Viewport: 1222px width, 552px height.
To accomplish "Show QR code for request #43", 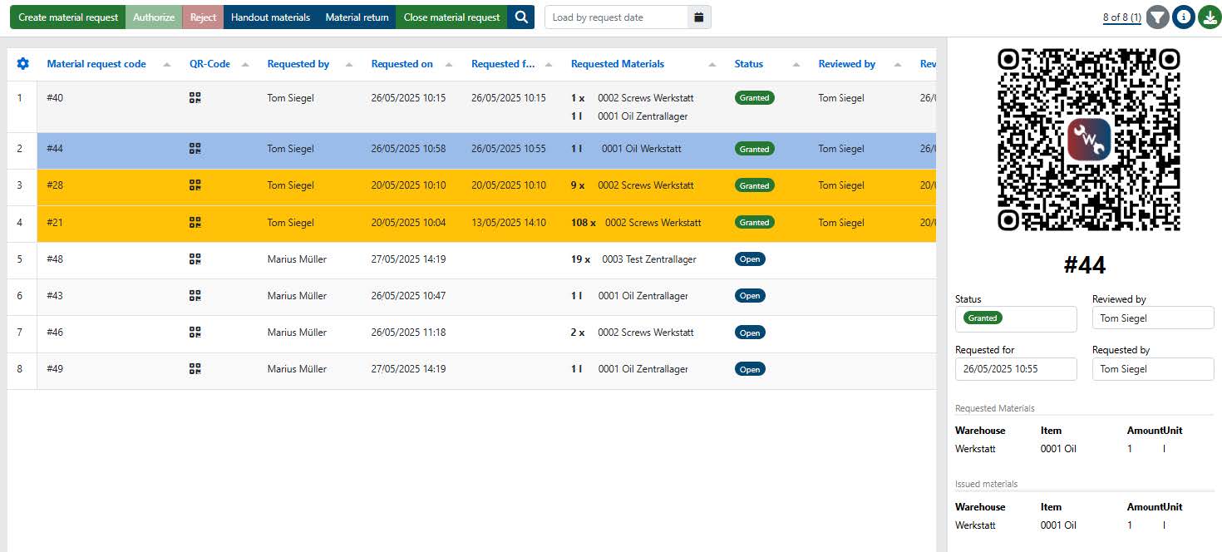I will [195, 295].
